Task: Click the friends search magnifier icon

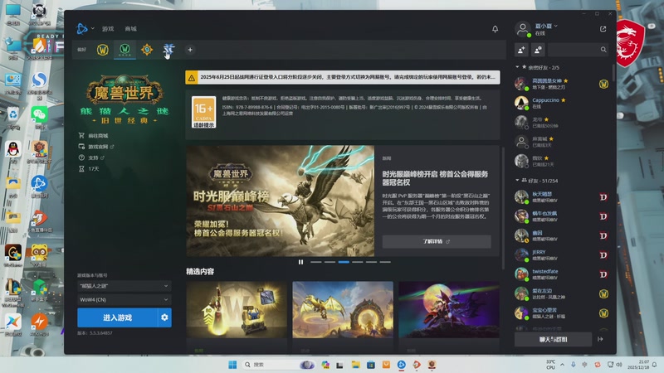Action: pyautogui.click(x=603, y=50)
